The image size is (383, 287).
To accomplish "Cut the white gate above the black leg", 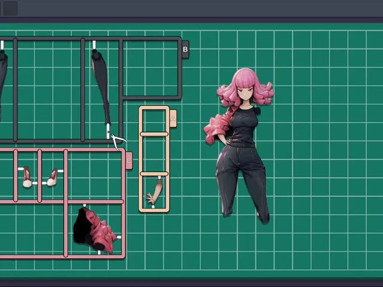I will (x=94, y=45).
